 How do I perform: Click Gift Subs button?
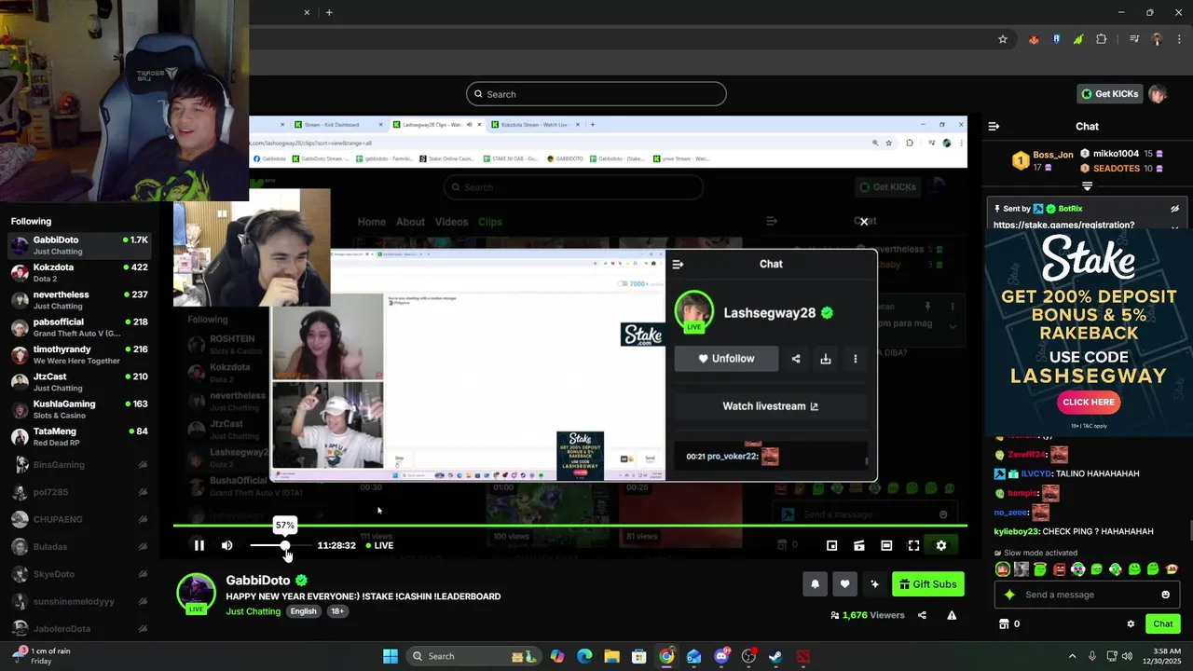tap(927, 584)
